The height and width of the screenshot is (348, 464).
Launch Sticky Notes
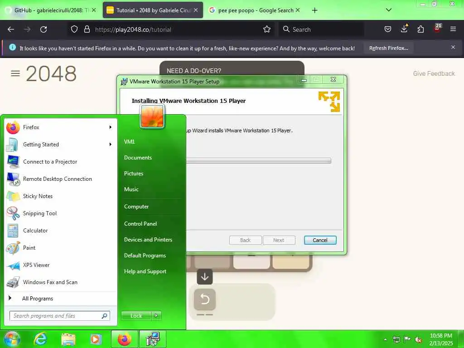point(61,196)
